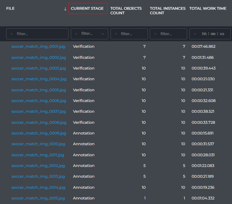232x204 pixels.
Task: Open the Current Stage filter dropdown
Action: click(89, 34)
